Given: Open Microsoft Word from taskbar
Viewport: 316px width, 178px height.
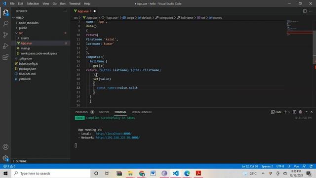Looking at the screenshot, I should 153,174.
